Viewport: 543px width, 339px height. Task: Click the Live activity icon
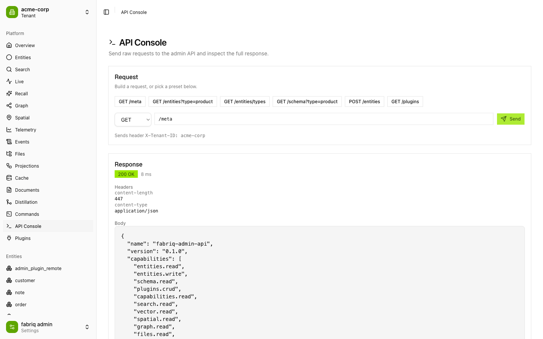click(9, 81)
